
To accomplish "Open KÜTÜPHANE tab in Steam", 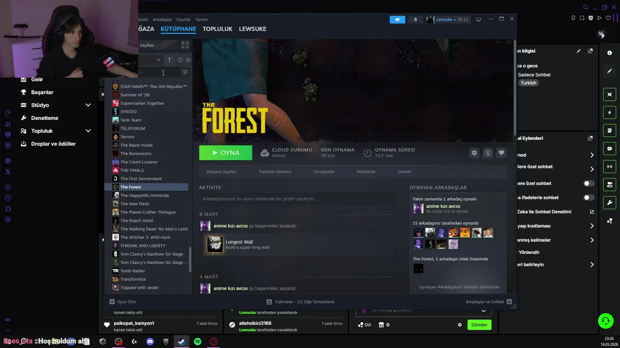I will [178, 29].
